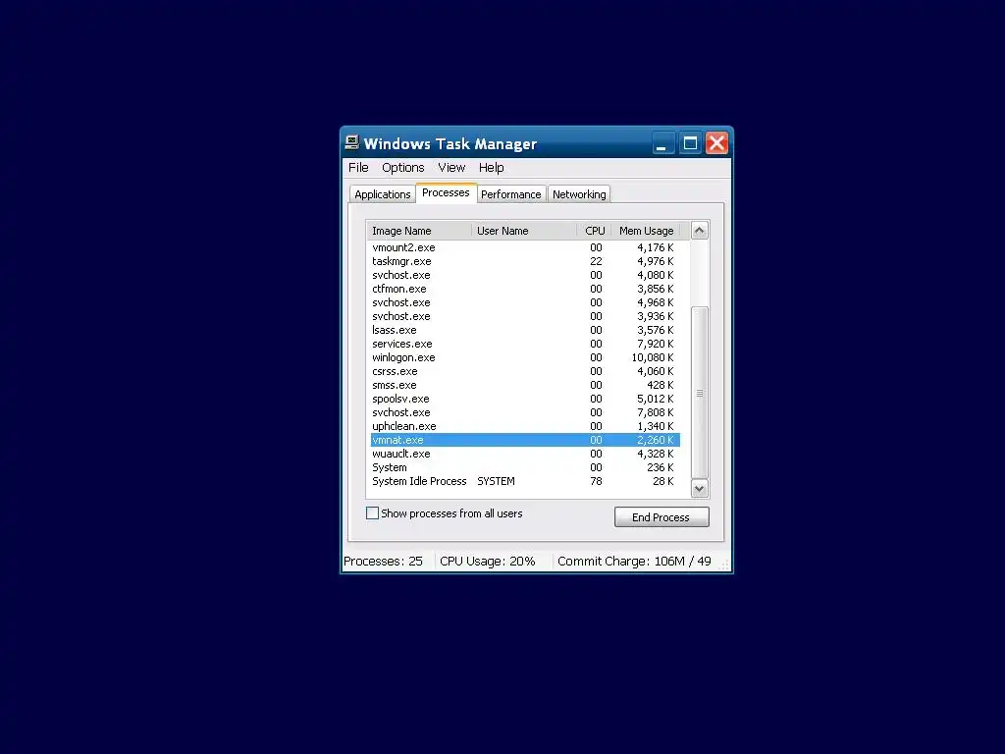Viewport: 1005px width, 754px height.
Task: Select the wuauclt.exe process
Action: coord(525,454)
